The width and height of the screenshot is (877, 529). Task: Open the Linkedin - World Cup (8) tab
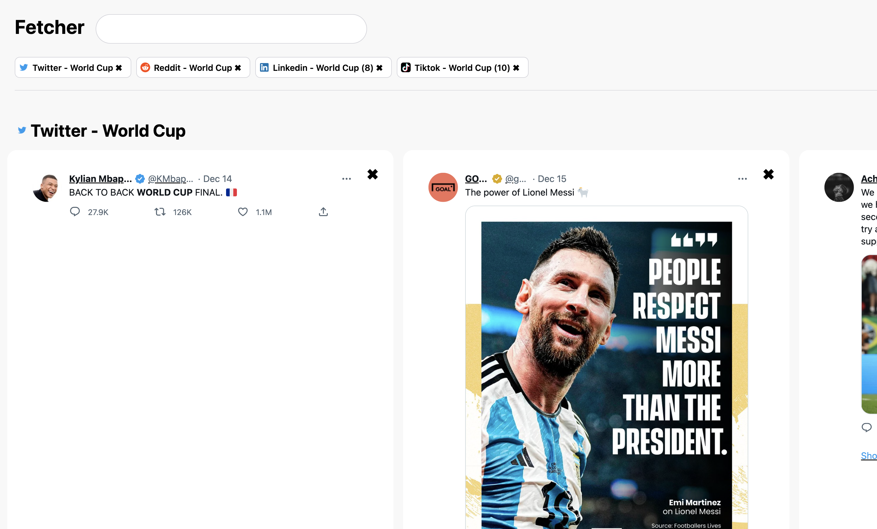(323, 68)
